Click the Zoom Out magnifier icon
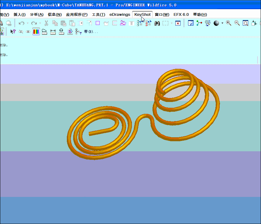Viewport: 261px width, 224px height. [x=237, y=23]
